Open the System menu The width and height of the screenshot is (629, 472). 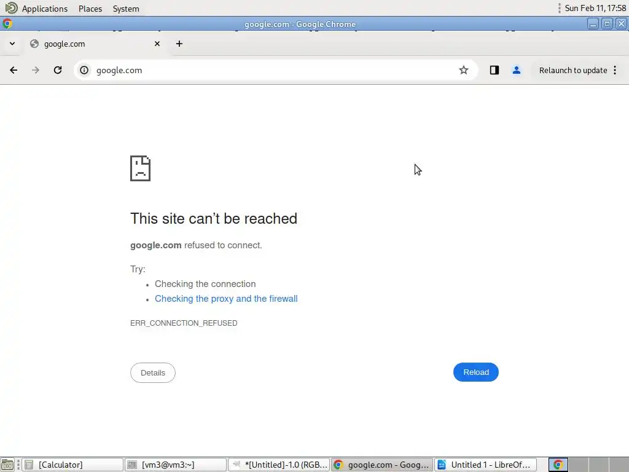(x=126, y=9)
